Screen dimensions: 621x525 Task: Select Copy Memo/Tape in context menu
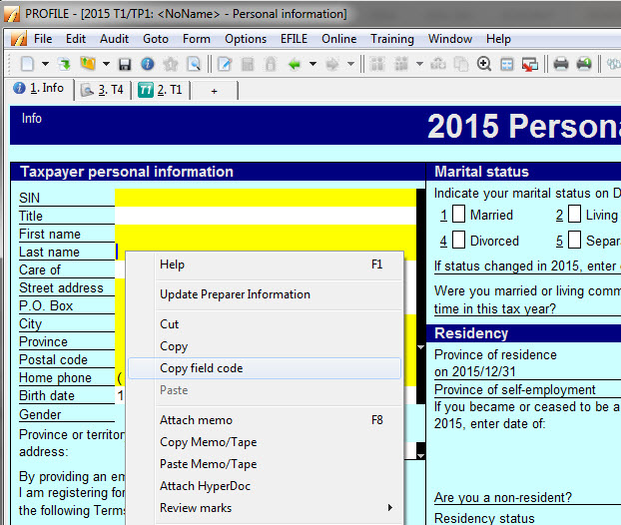265,442
